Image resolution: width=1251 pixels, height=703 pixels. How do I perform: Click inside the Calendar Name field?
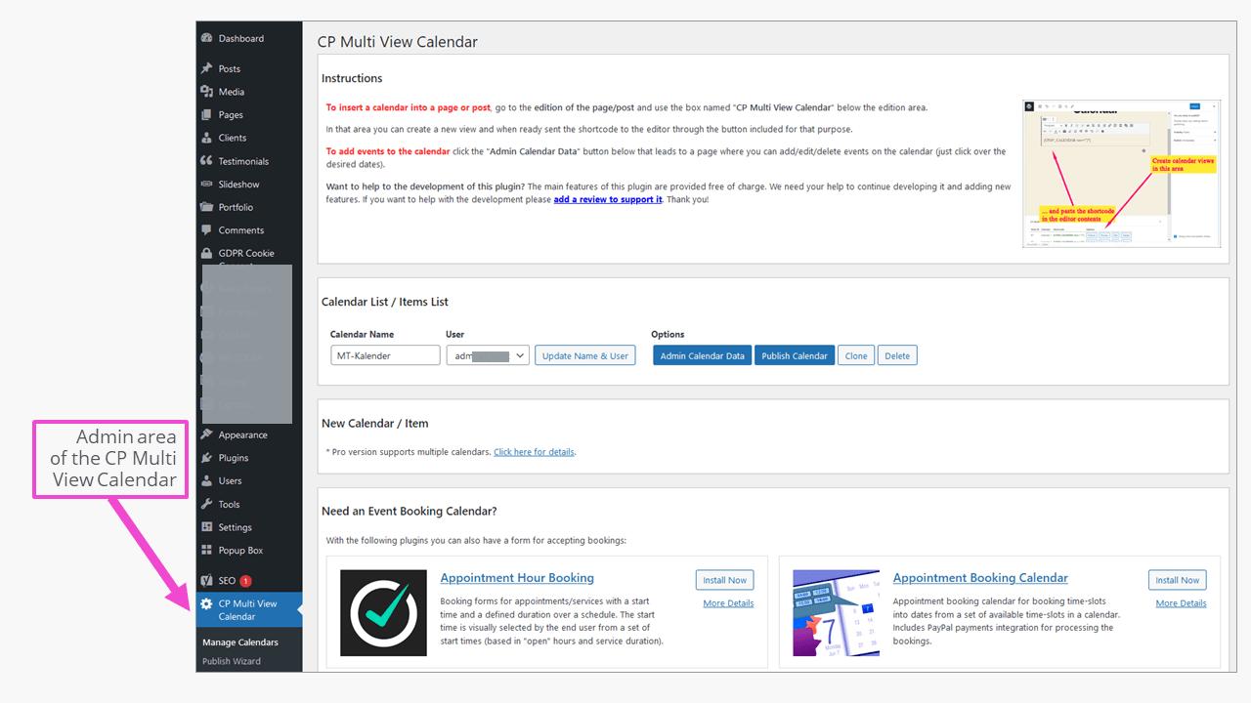(x=385, y=354)
